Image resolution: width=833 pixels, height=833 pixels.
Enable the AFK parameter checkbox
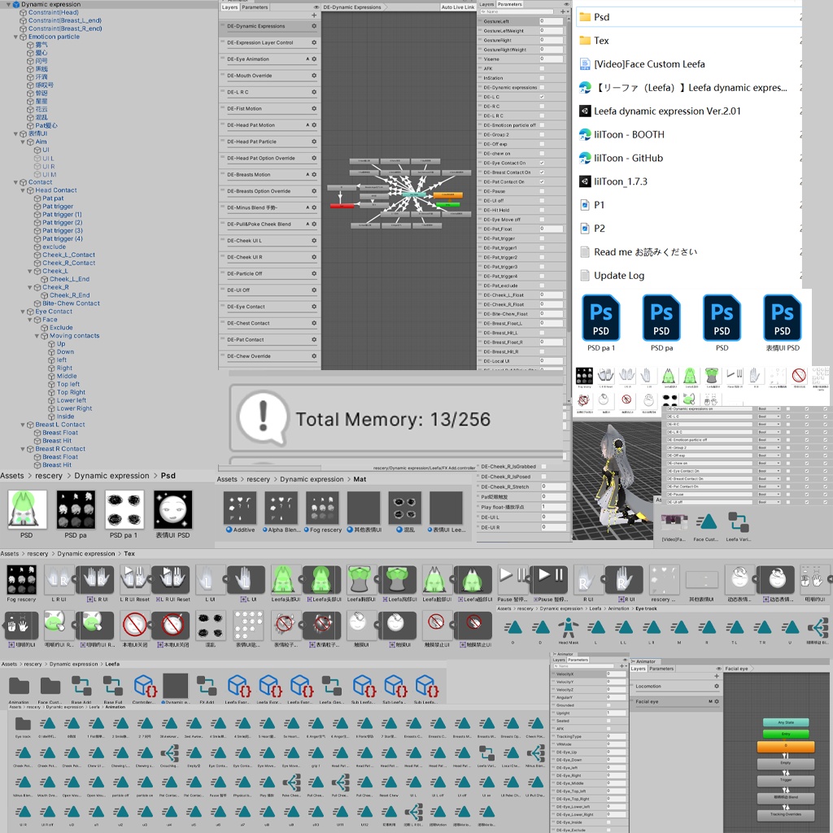point(541,68)
